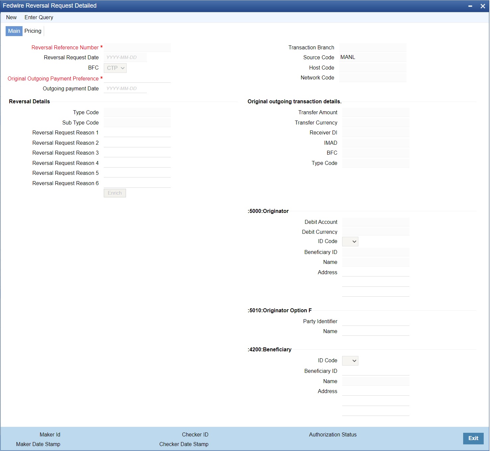Click the :5010:Originator Option F heading
This screenshot has height=451, width=490.
pyautogui.click(x=280, y=310)
